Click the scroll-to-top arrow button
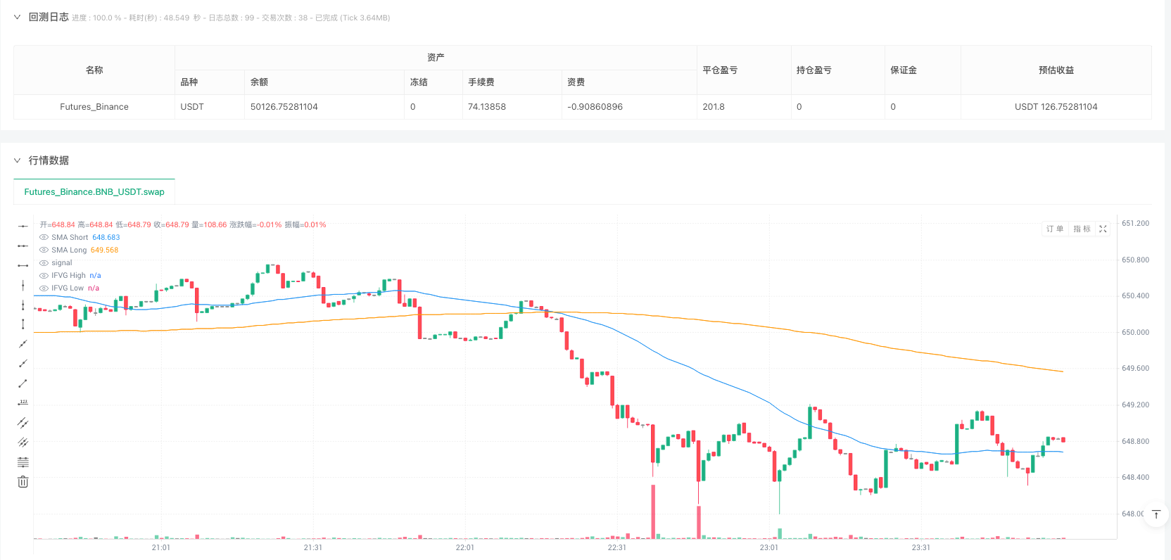 click(x=1156, y=515)
